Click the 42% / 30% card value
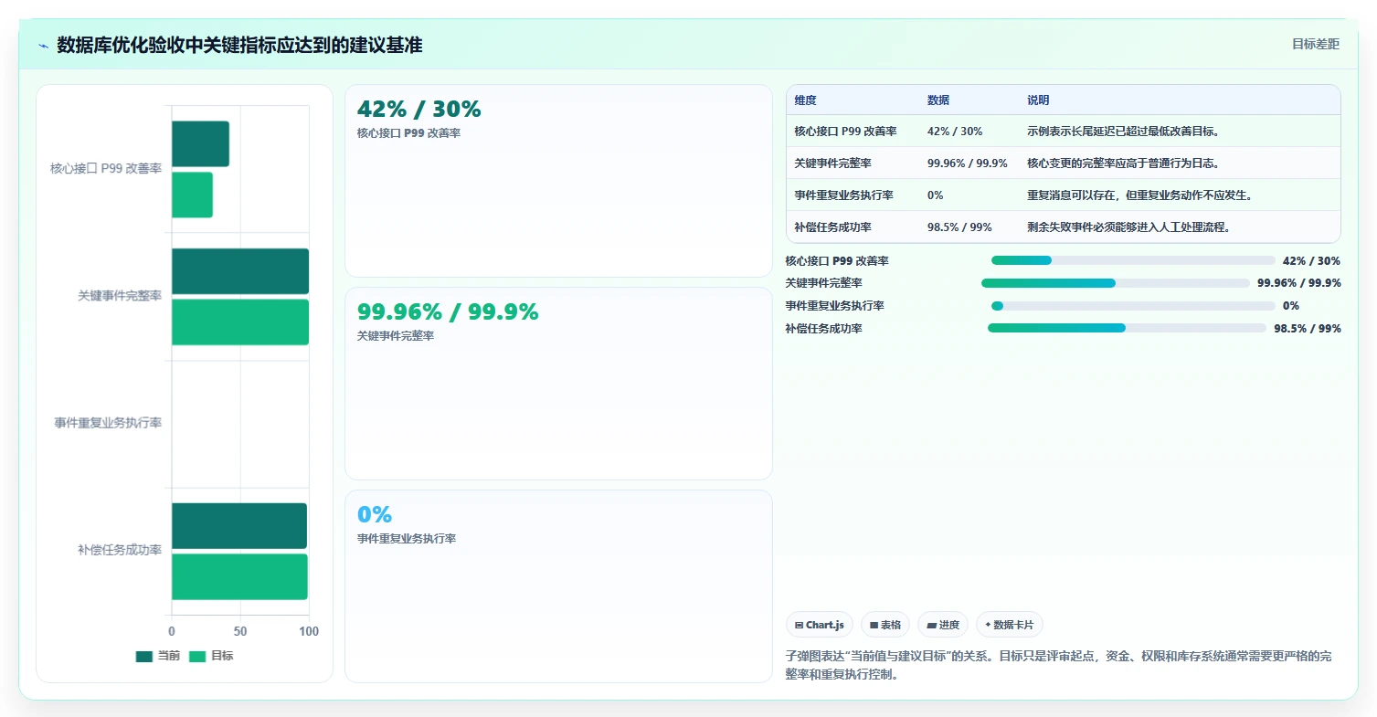The height and width of the screenshot is (717, 1377). [x=418, y=110]
